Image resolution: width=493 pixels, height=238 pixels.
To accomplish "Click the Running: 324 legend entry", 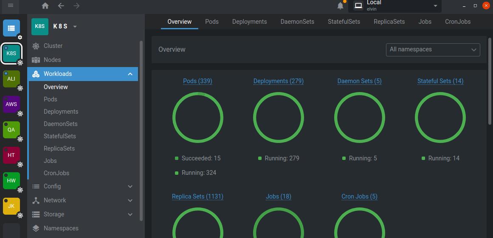I will (x=196, y=173).
